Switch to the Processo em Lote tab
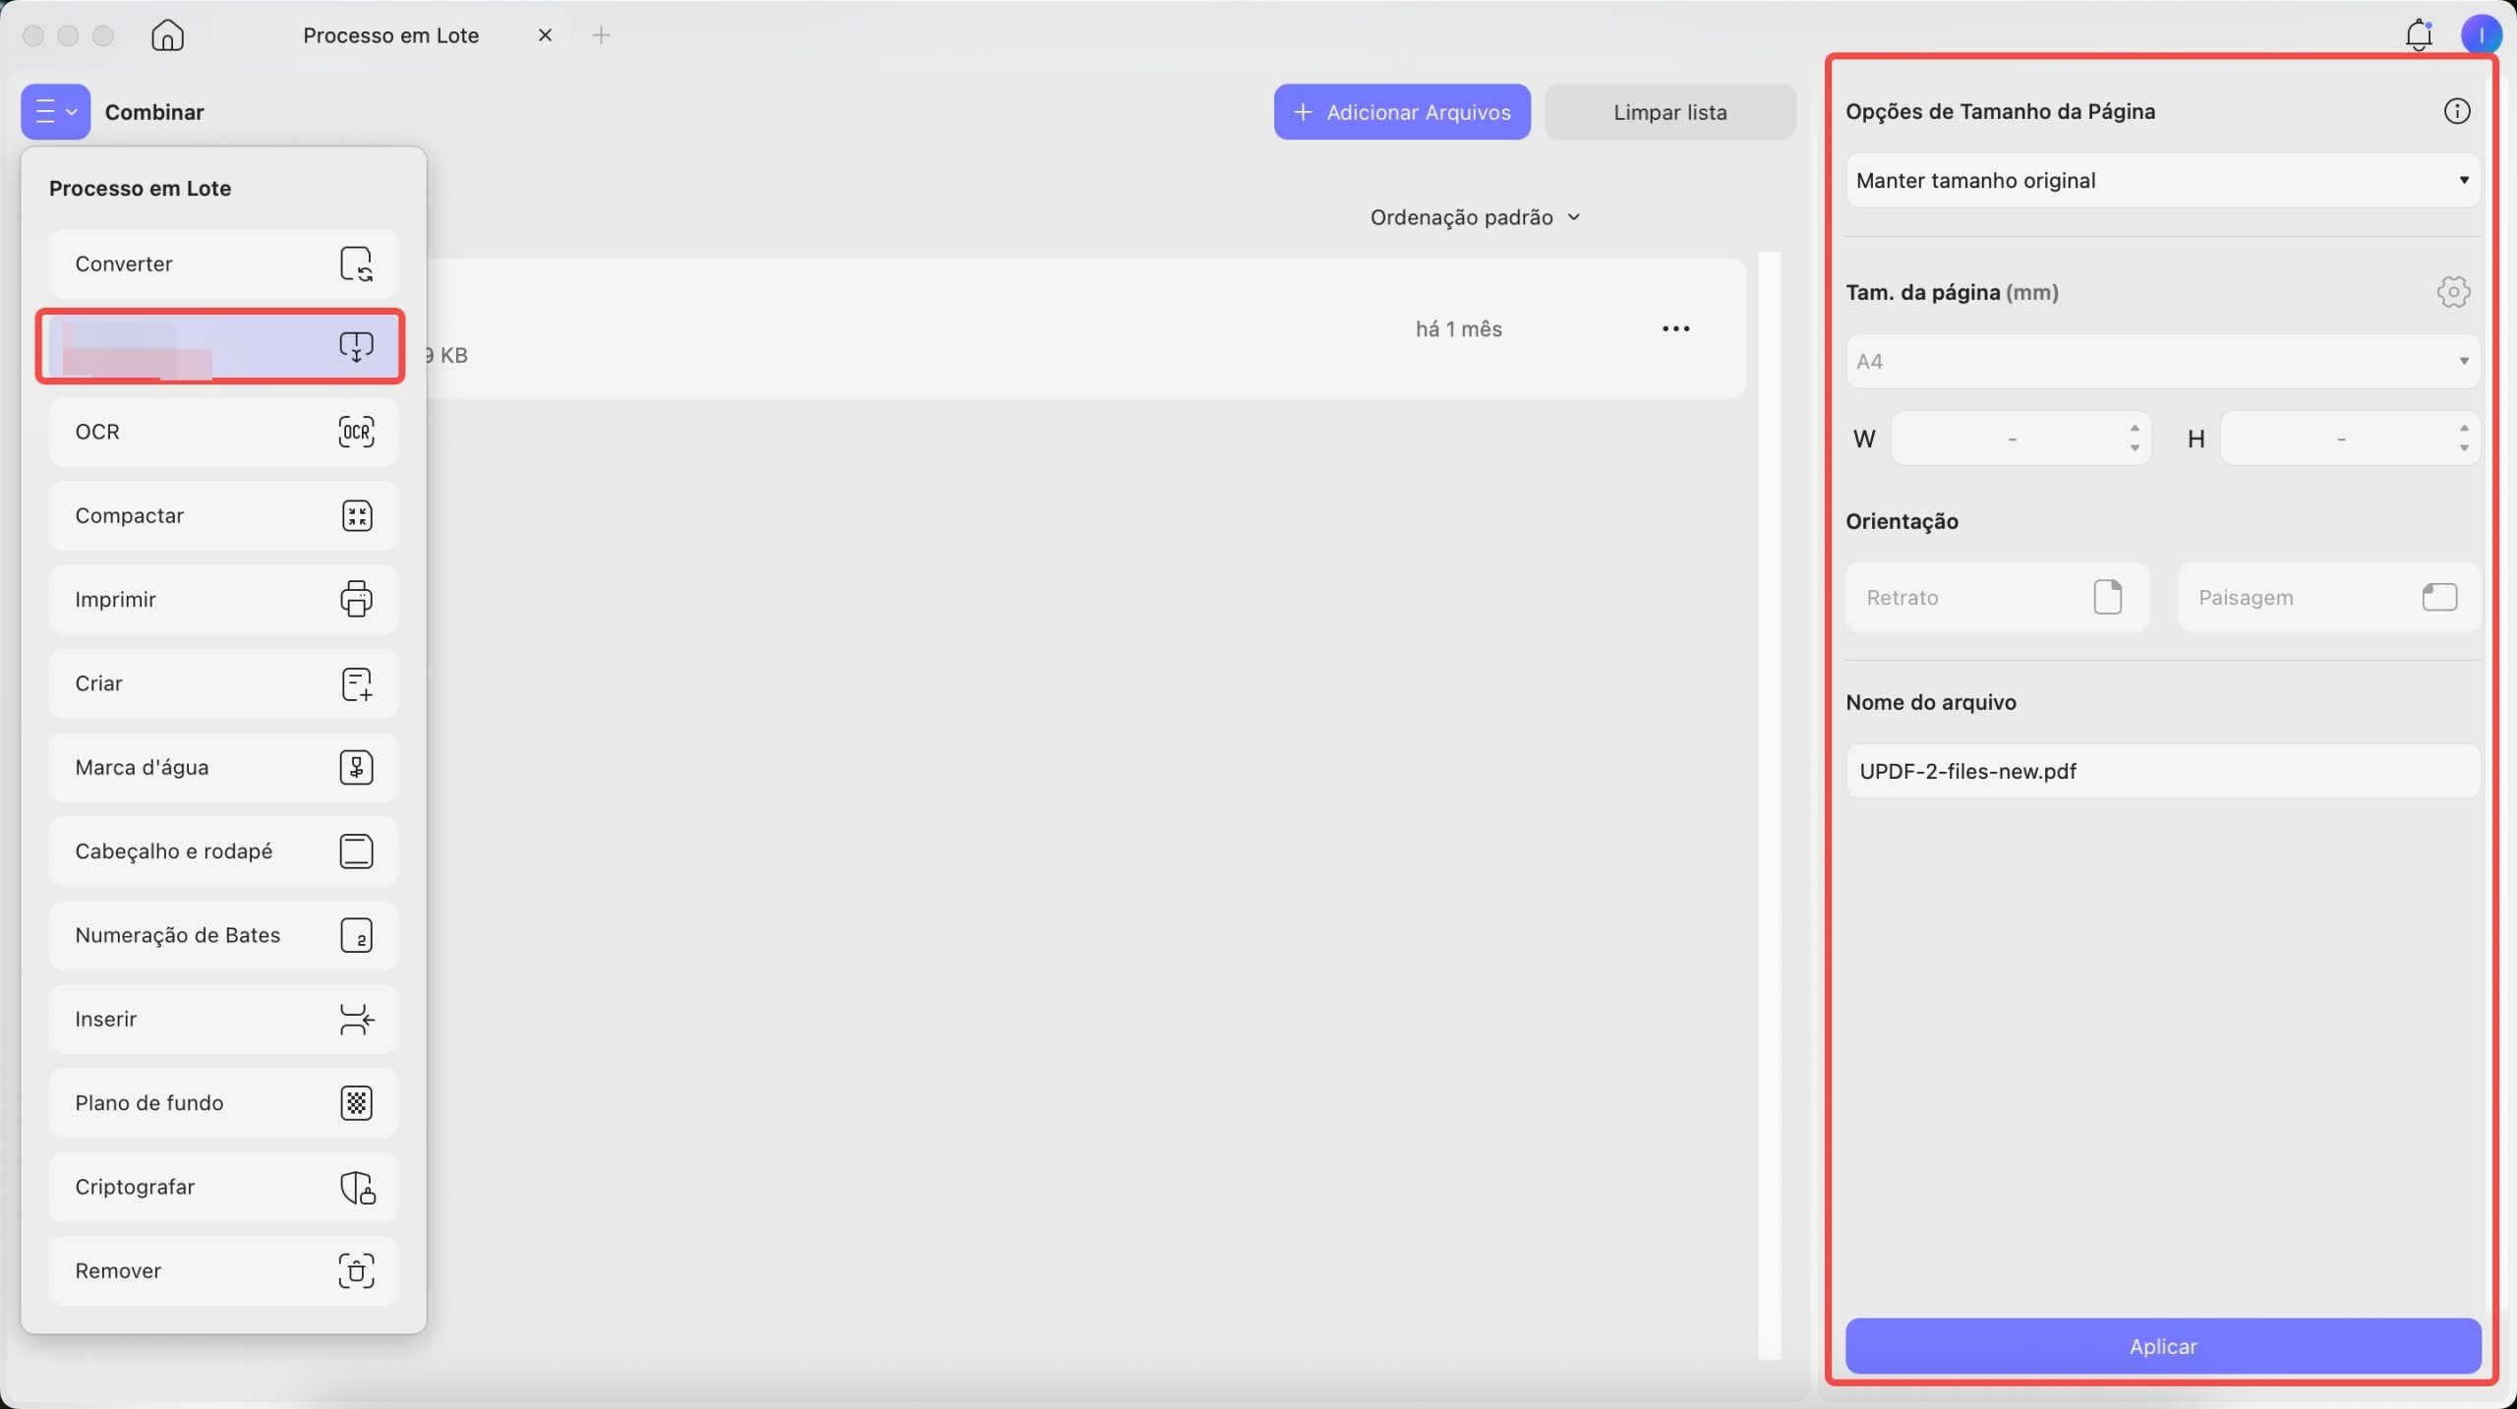This screenshot has height=1409, width=2517. [391, 35]
